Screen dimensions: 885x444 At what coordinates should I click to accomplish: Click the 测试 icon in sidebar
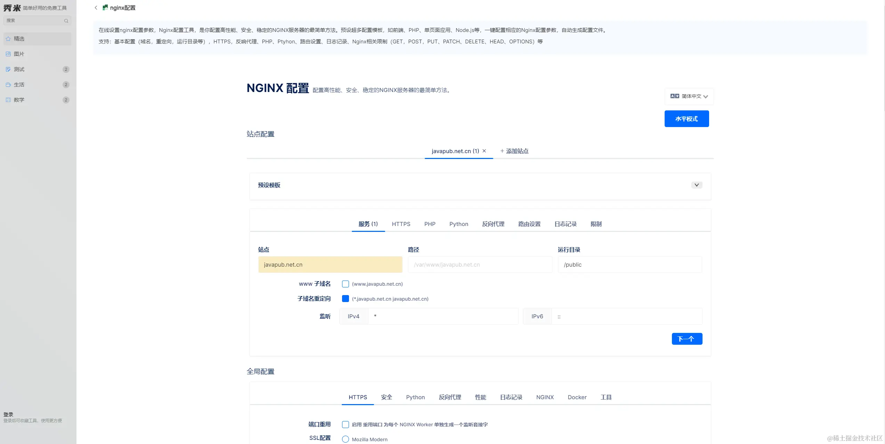point(8,69)
